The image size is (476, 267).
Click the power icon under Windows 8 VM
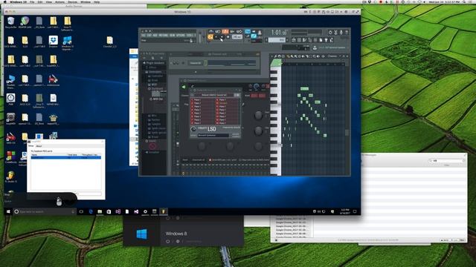168,241
